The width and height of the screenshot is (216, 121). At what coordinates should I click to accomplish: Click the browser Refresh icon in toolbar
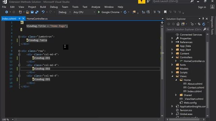125,12
